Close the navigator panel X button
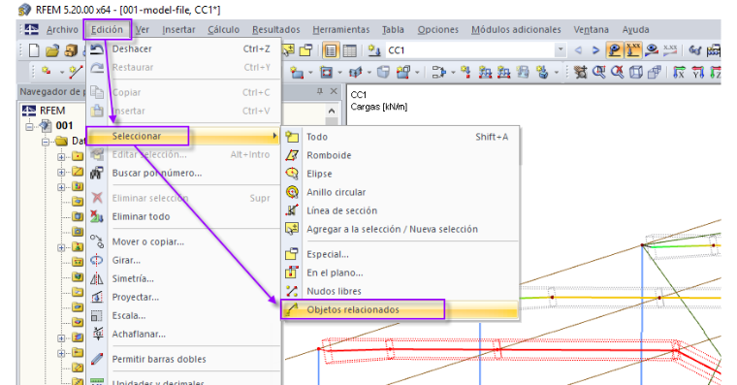 coord(334,91)
